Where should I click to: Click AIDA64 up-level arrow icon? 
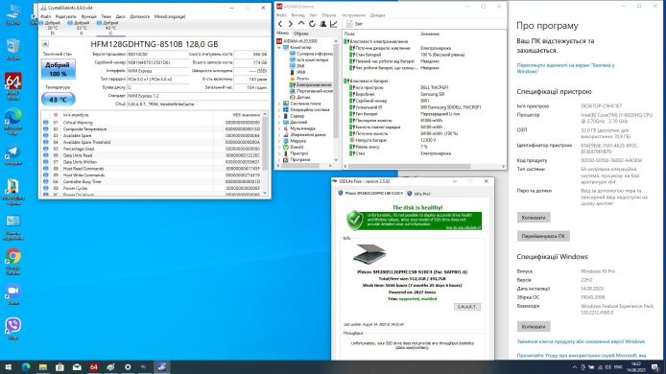(x=301, y=24)
